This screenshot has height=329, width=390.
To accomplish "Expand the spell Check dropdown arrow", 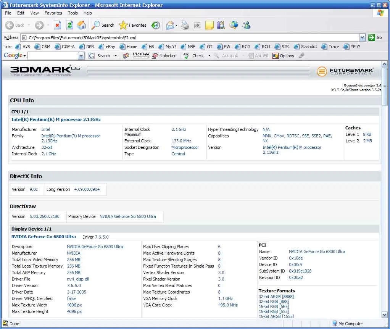I will click(209, 56).
